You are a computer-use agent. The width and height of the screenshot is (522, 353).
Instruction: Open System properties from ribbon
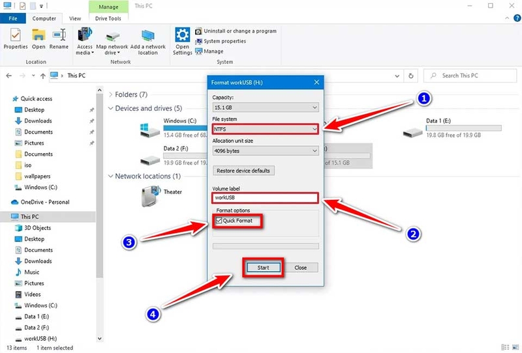[221, 41]
